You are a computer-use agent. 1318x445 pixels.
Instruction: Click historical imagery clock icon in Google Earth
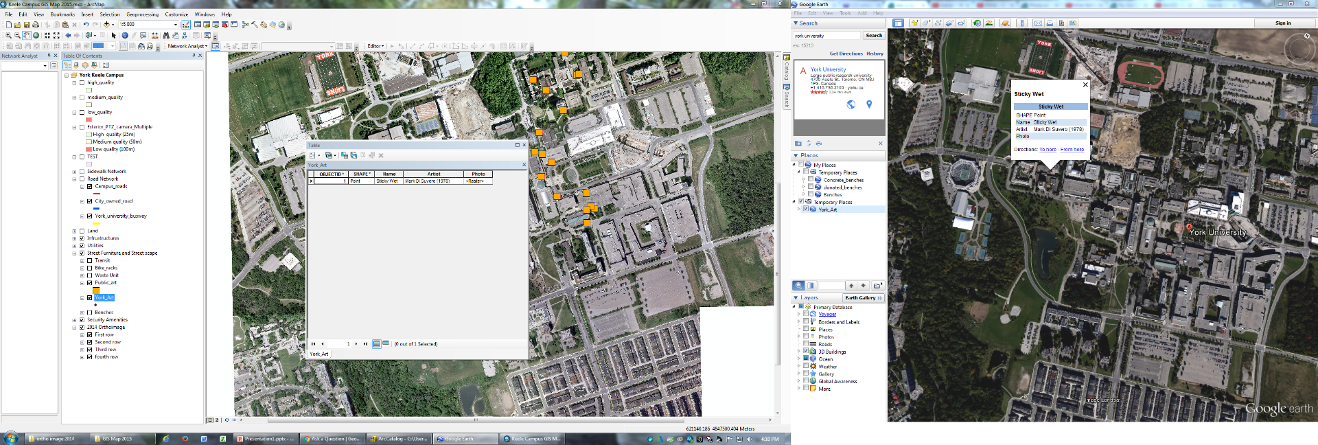tap(978, 23)
